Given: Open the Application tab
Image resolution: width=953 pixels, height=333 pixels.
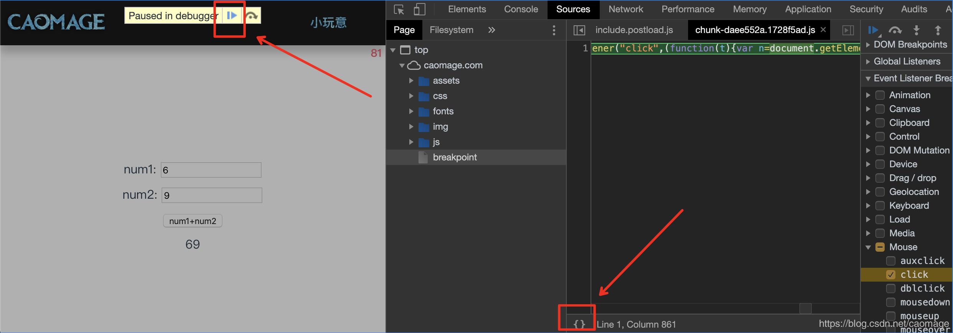Looking at the screenshot, I should point(808,9).
